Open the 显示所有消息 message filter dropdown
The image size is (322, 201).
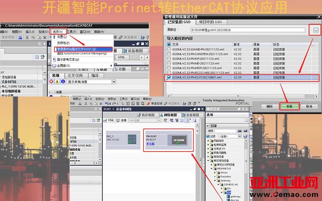[x=114, y=82]
